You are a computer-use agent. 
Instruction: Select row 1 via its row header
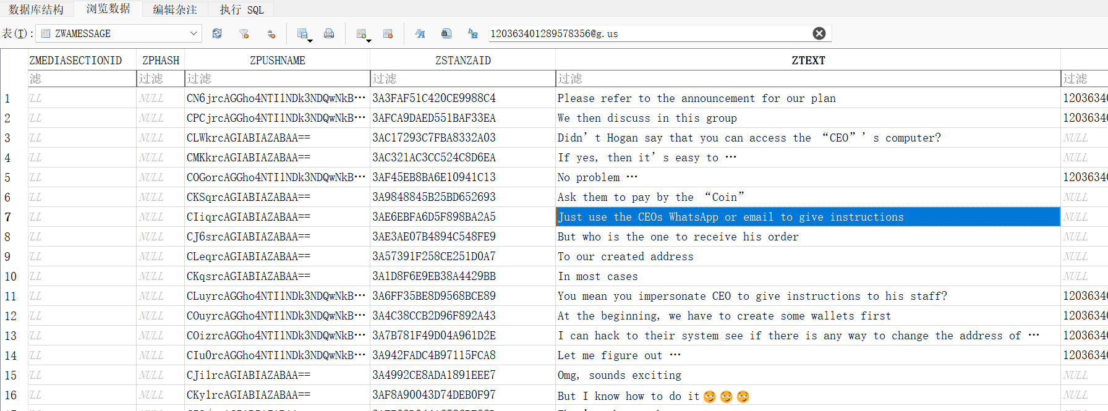coord(14,98)
